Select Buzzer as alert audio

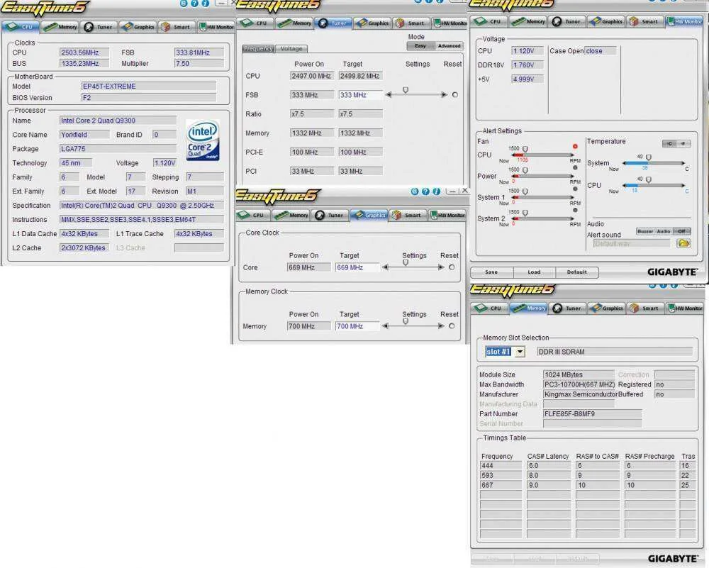point(645,231)
